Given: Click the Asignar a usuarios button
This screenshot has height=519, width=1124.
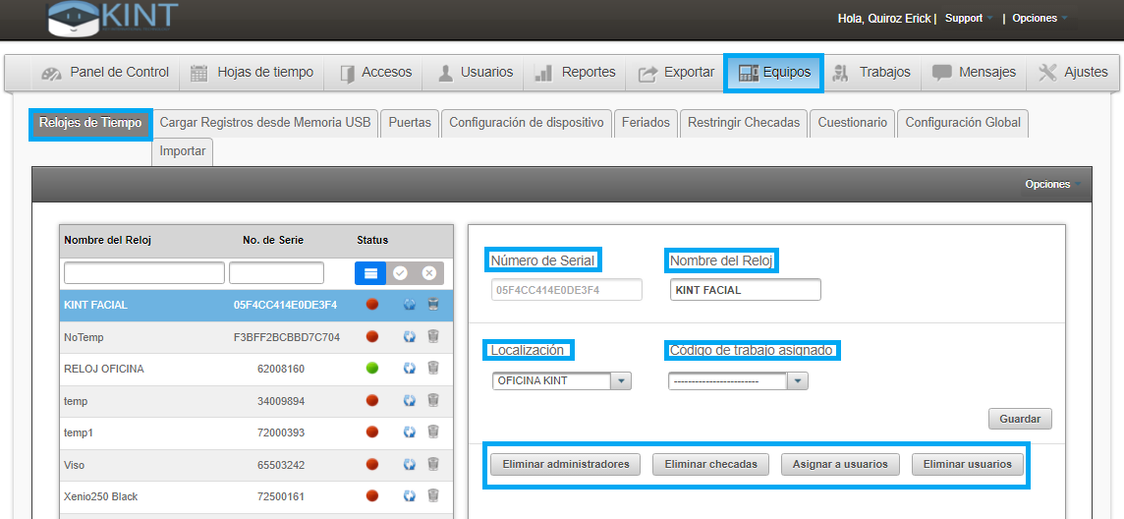Looking at the screenshot, I should 840,465.
